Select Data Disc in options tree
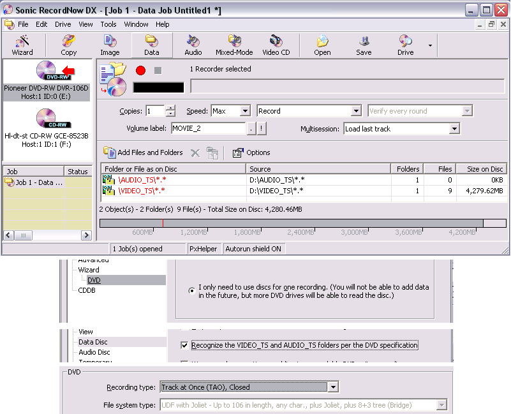The image size is (511, 414). (x=93, y=342)
